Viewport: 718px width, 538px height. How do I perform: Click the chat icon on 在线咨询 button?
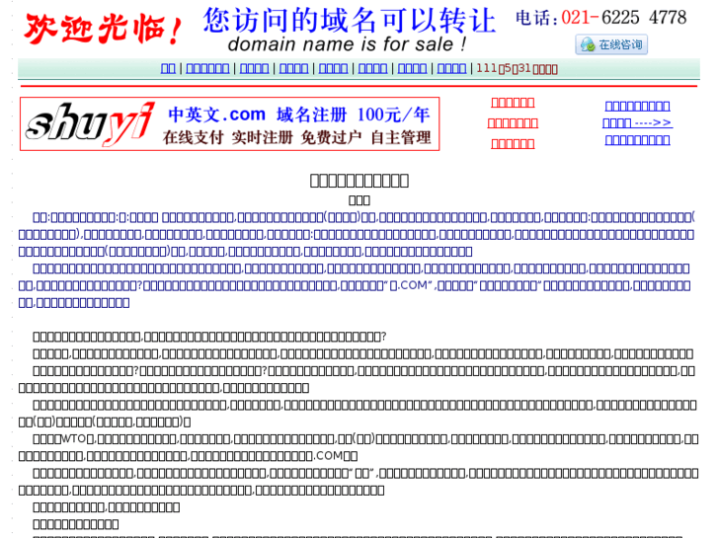pyautogui.click(x=588, y=44)
